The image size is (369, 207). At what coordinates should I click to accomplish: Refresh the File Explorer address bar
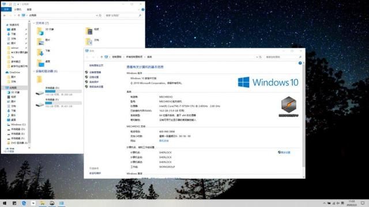click(100, 16)
